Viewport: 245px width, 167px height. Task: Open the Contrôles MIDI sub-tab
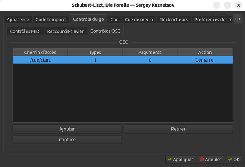click(x=25, y=31)
